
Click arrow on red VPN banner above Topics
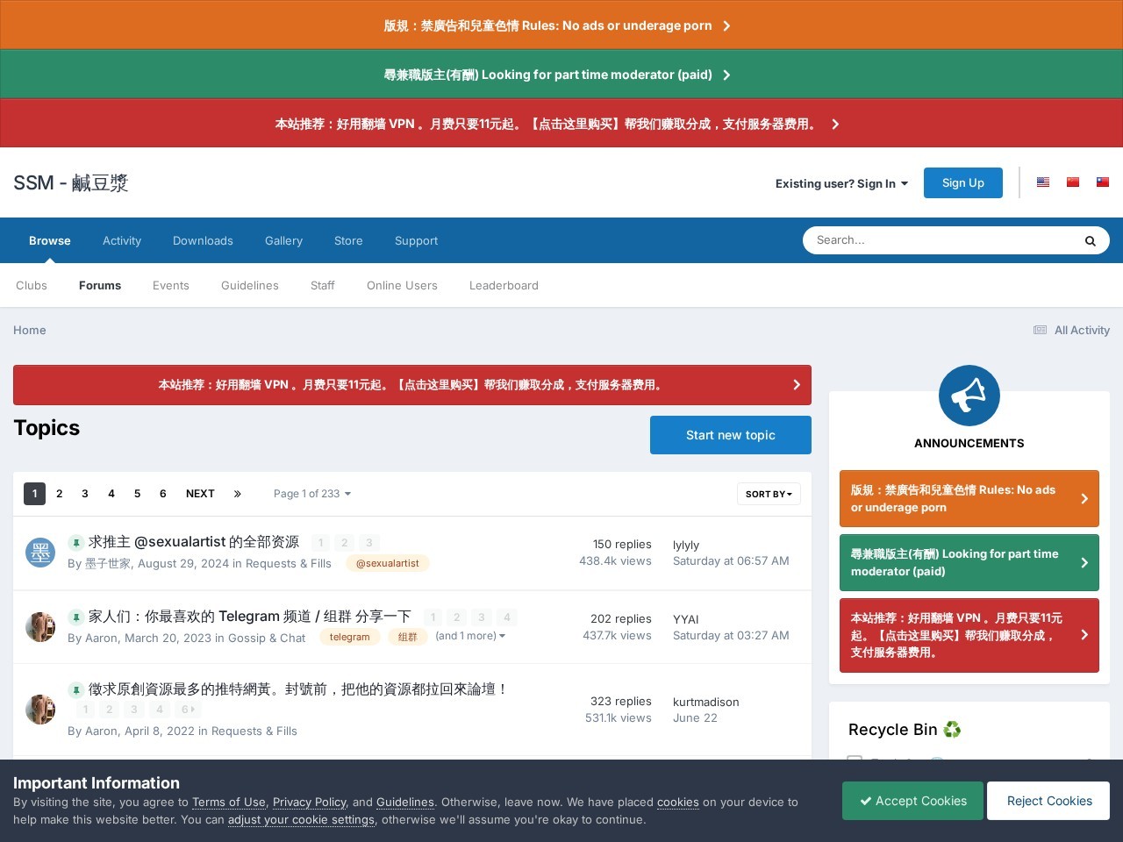coord(797,385)
